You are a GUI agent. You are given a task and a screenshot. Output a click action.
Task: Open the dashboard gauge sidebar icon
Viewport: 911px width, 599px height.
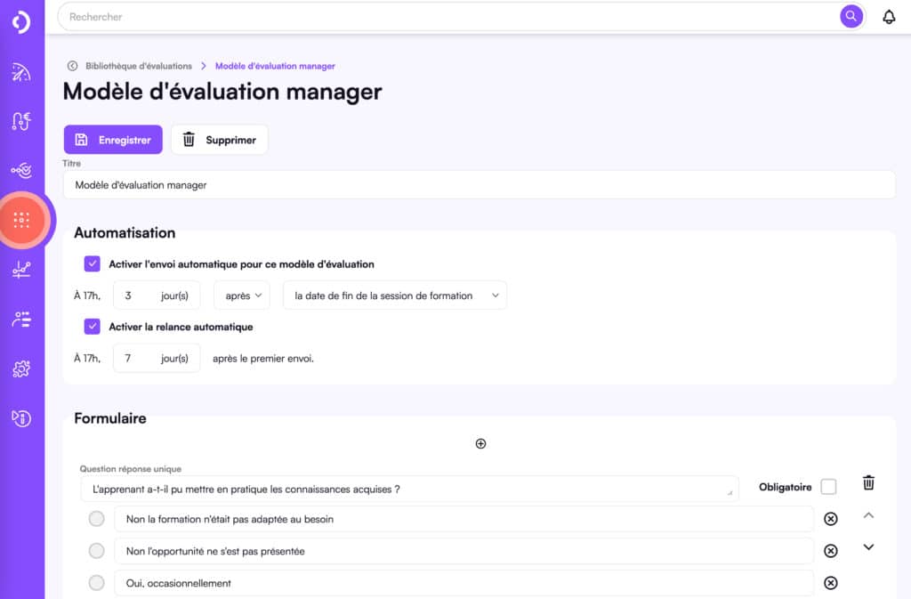click(x=21, y=72)
